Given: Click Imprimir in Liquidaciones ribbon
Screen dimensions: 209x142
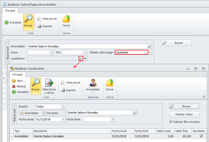Looking at the screenshot, I should pyautogui.click(x=68, y=90).
